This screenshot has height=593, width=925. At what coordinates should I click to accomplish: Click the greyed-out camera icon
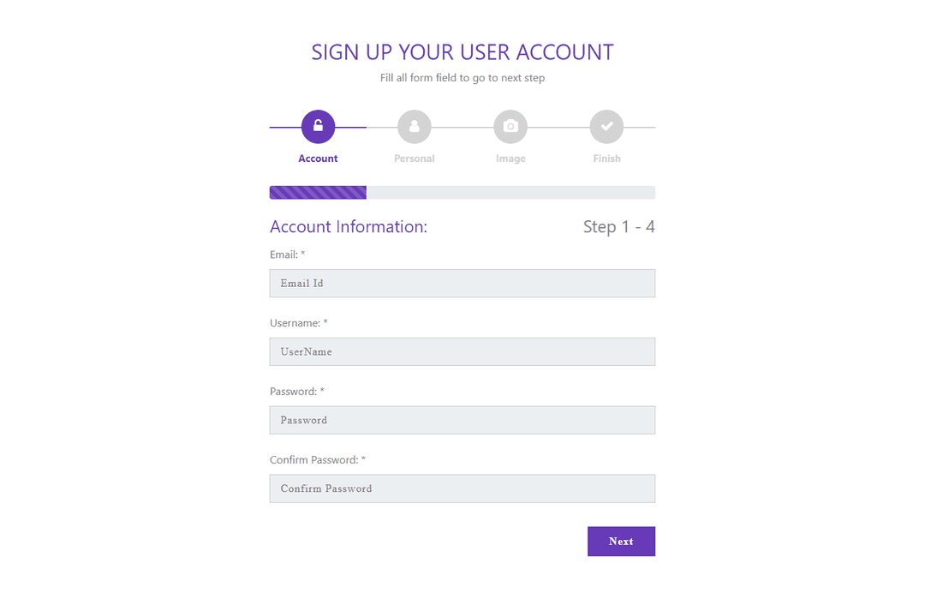(x=510, y=125)
